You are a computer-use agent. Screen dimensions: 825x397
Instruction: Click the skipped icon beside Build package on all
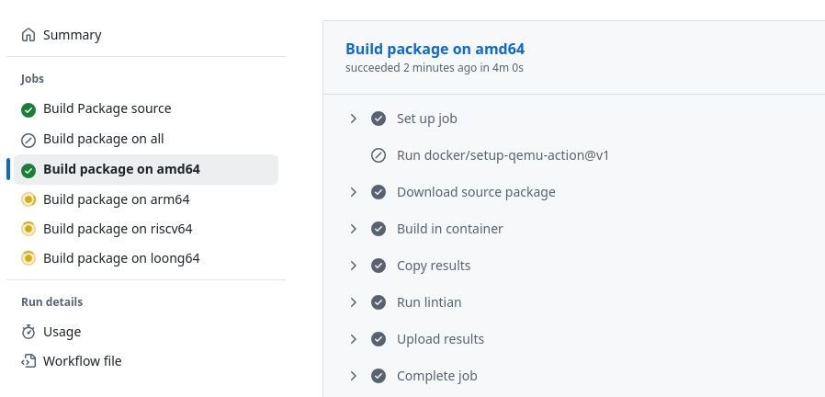tap(28, 140)
